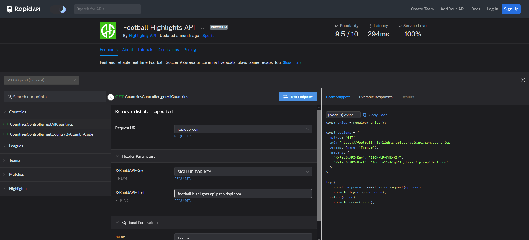Click the Log In link
The image size is (529, 240).
coord(492,9)
